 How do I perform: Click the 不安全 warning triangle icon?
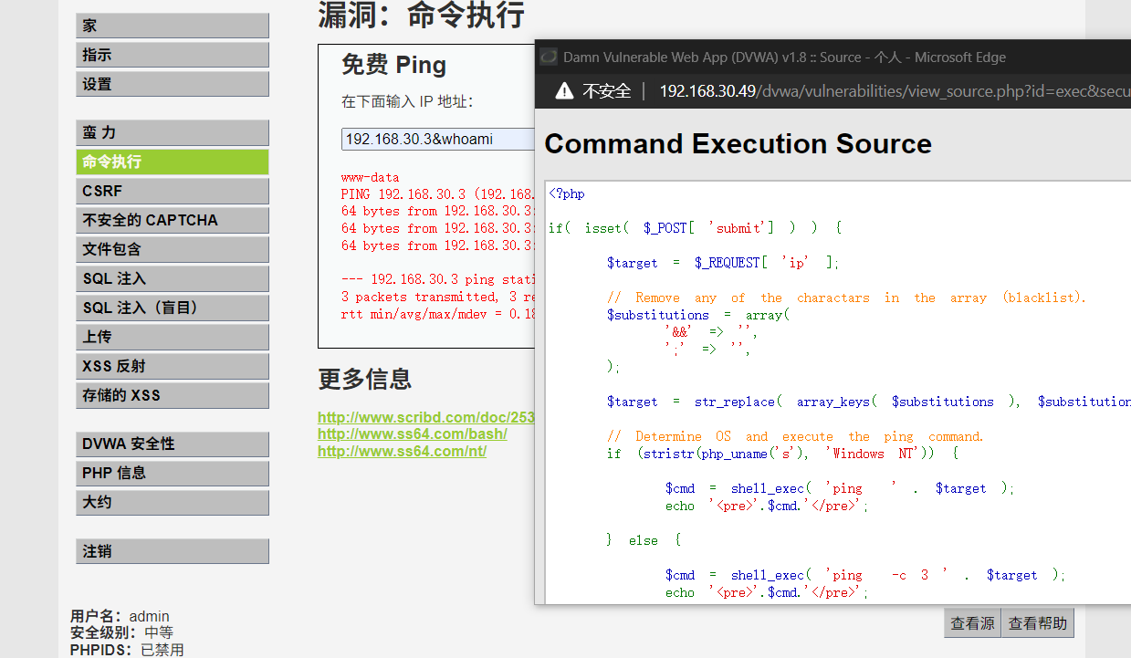point(564,91)
